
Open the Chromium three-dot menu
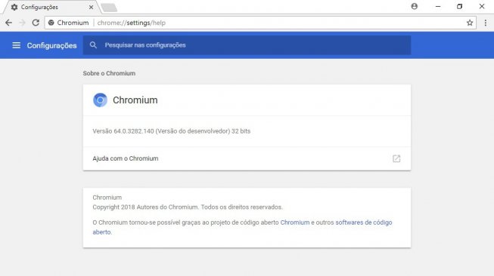click(x=486, y=23)
